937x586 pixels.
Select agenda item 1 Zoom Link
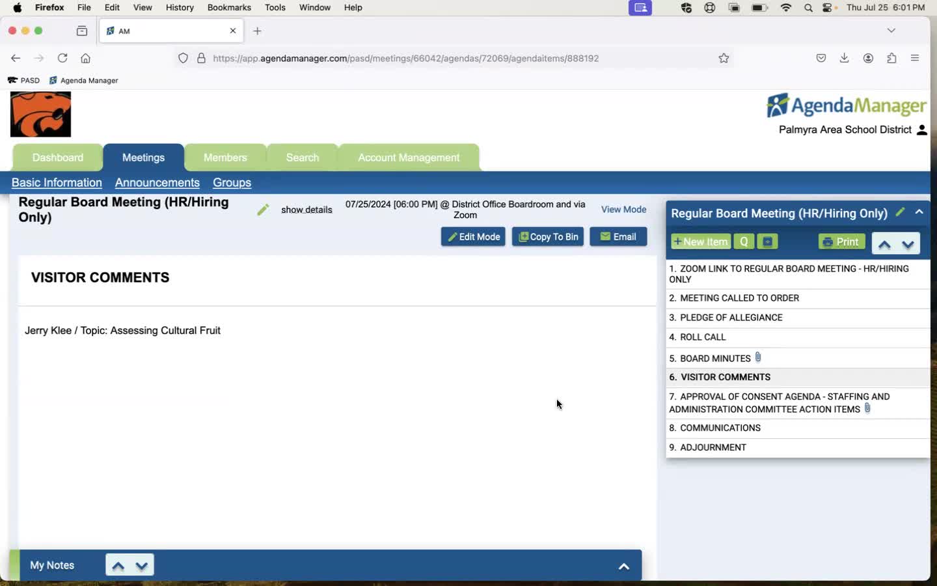(x=798, y=273)
